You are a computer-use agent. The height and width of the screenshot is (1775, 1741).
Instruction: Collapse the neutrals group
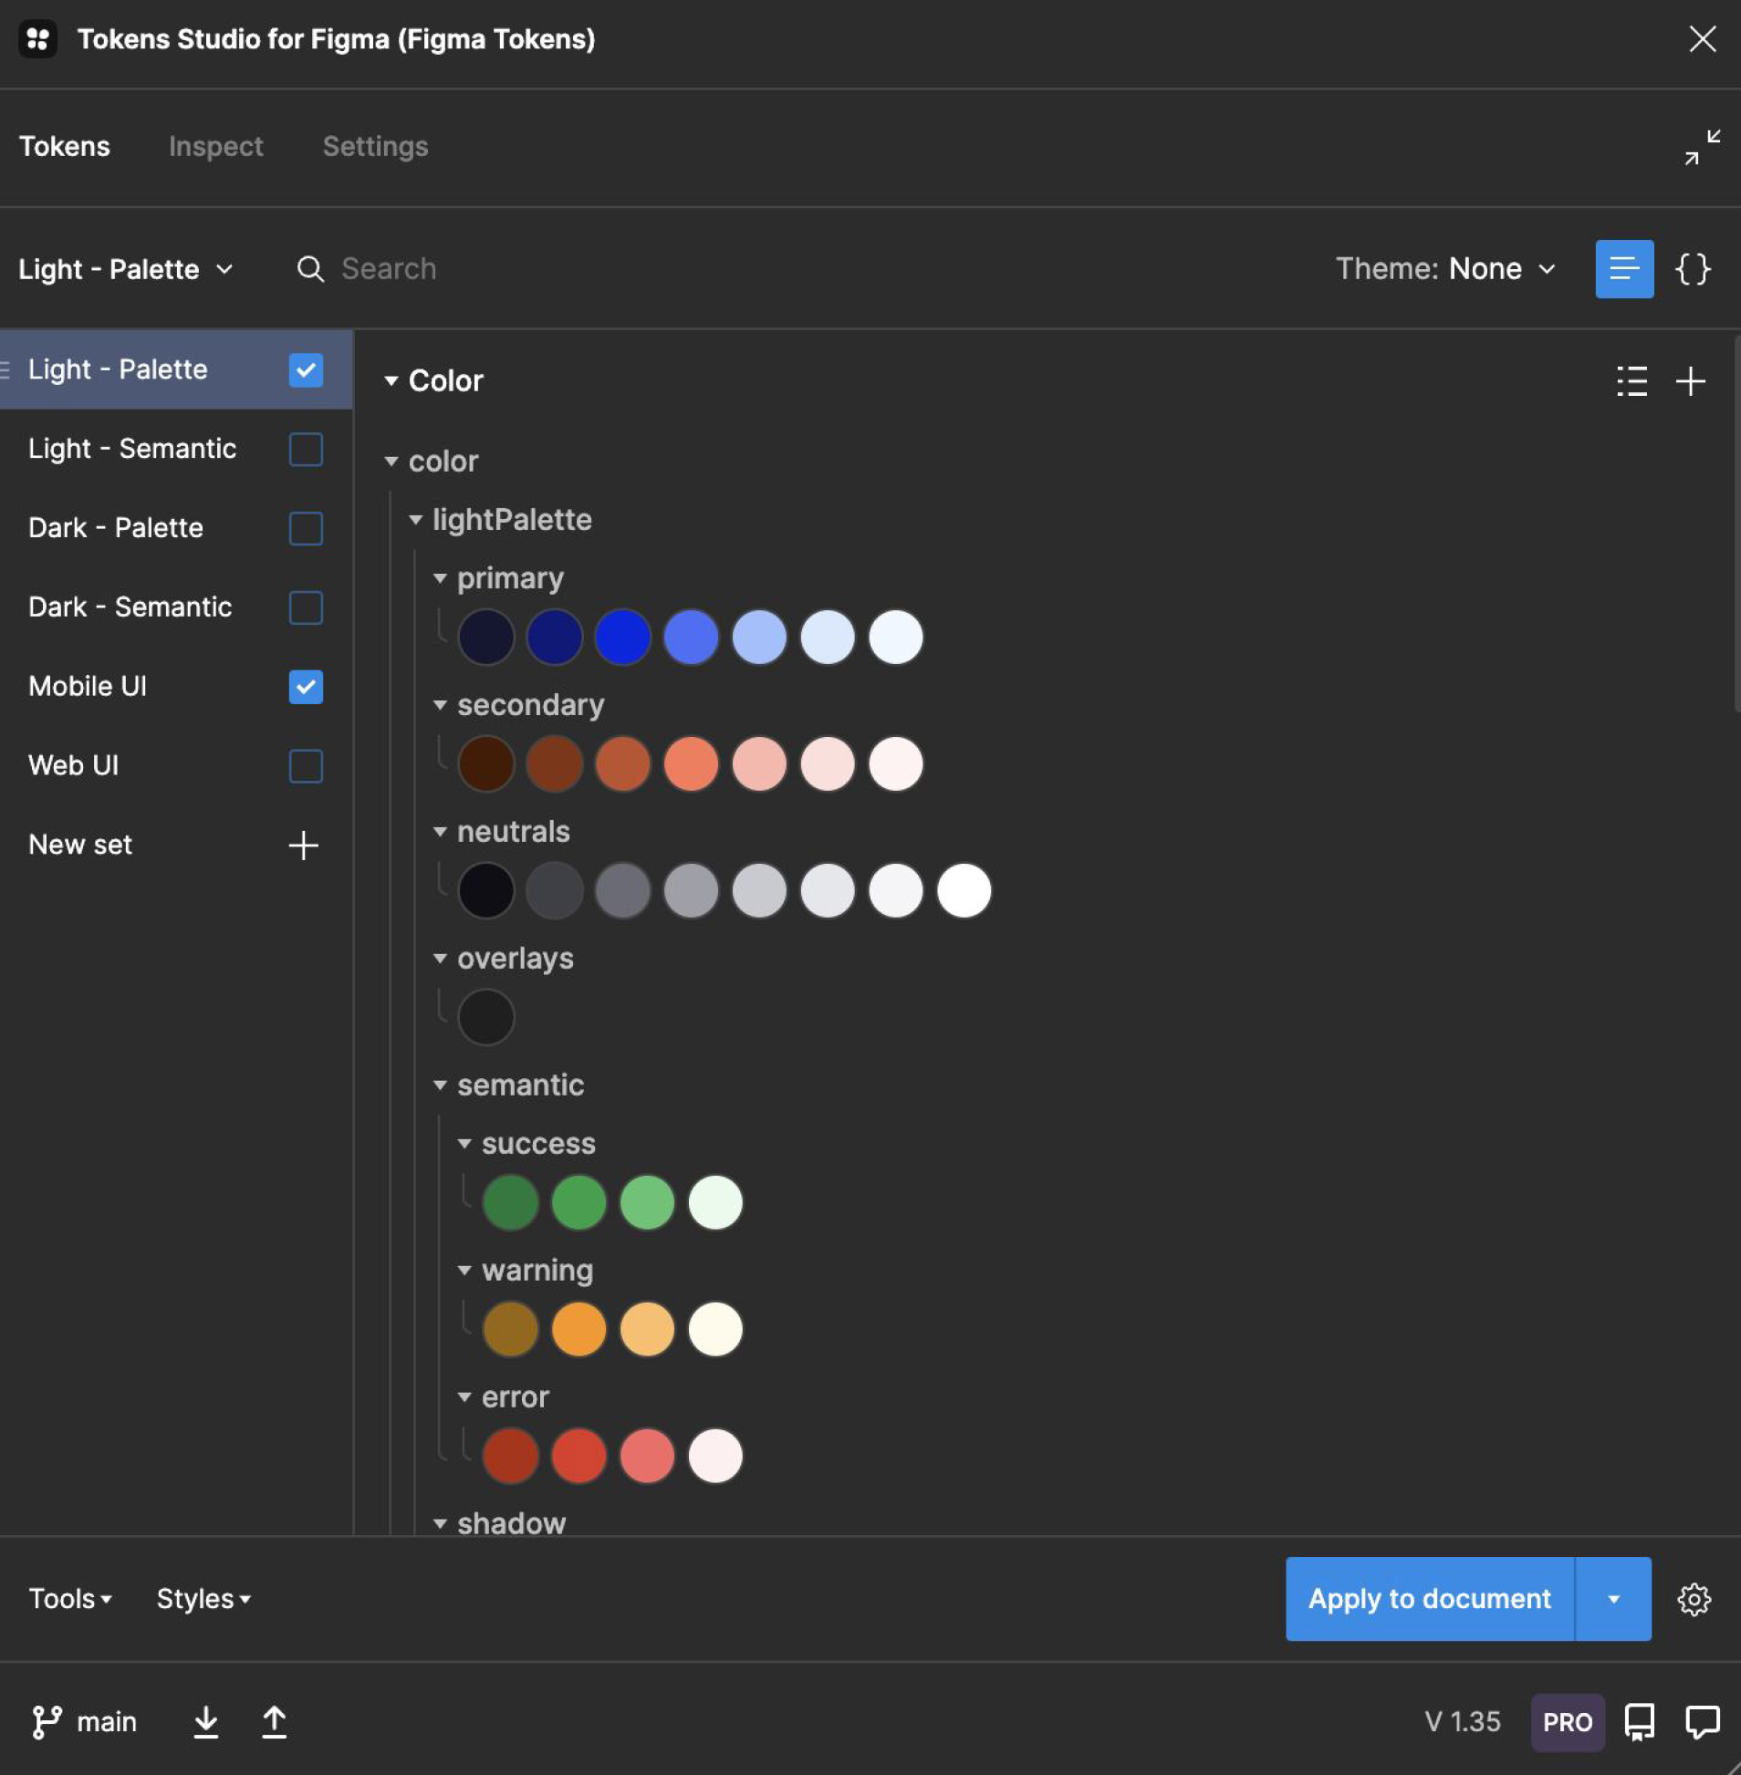pyautogui.click(x=440, y=832)
